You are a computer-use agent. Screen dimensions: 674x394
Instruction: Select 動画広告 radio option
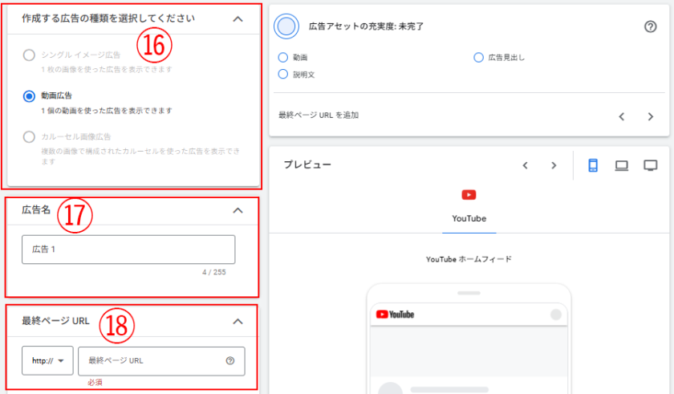pos(30,96)
